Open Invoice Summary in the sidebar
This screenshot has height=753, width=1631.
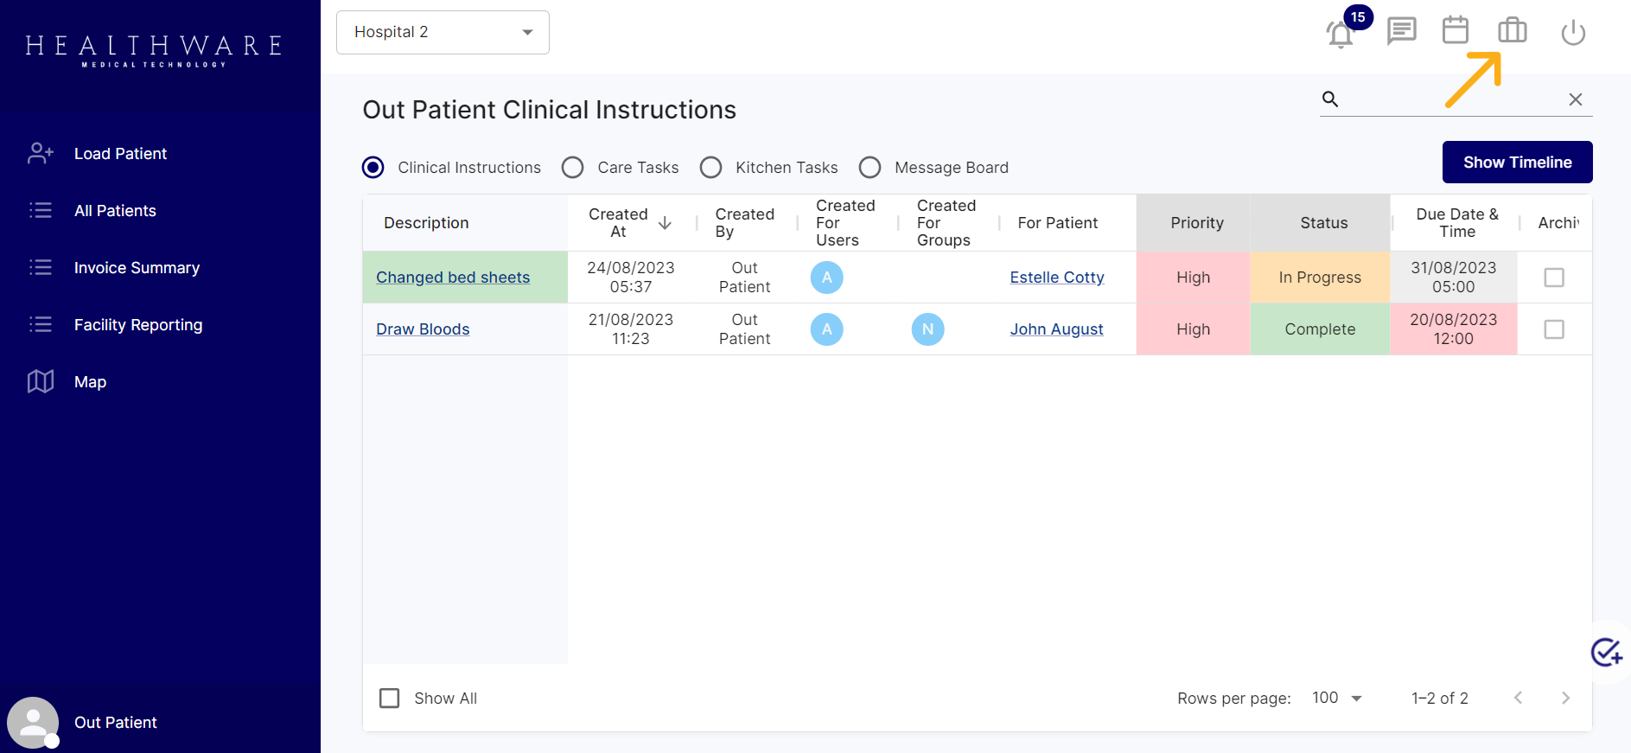(x=137, y=268)
